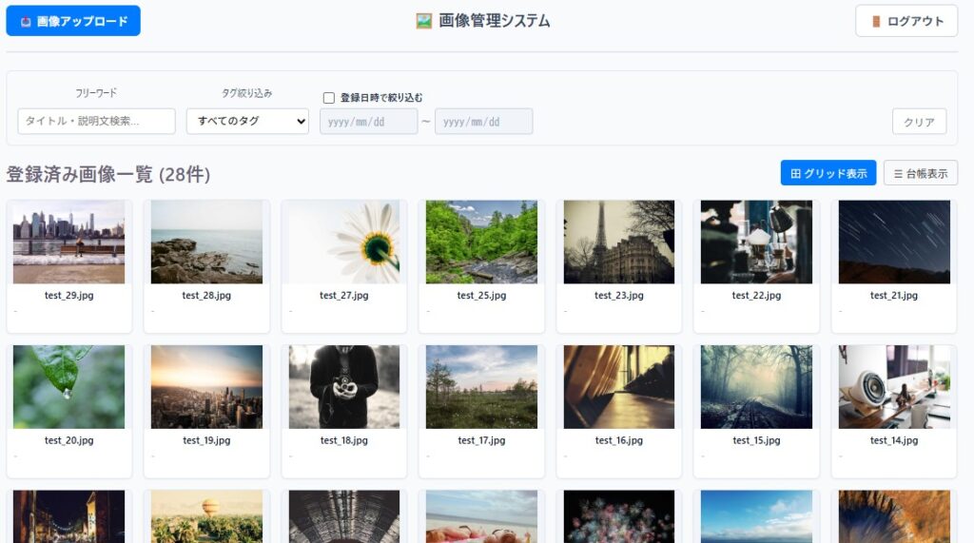Screen dimensions: 974x543
Task: Open thumbnail of test_16.jpg
Action: pos(619,387)
